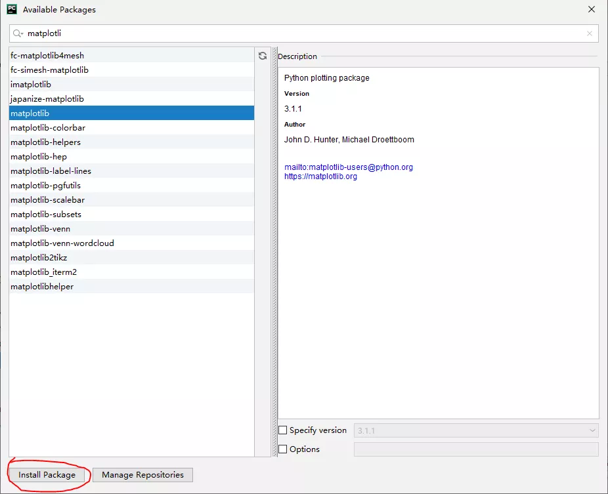Image resolution: width=608 pixels, height=494 pixels.
Task: Enable the Specify version checkbox
Action: (283, 430)
